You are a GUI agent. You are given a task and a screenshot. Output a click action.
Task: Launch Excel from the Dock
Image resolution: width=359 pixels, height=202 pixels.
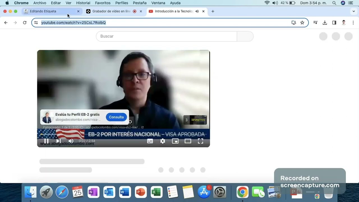(x=156, y=192)
